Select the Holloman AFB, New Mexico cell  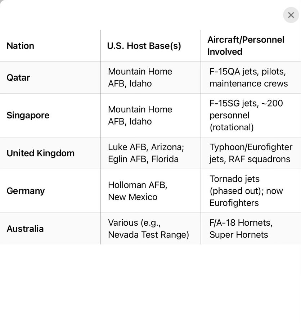(x=138, y=191)
